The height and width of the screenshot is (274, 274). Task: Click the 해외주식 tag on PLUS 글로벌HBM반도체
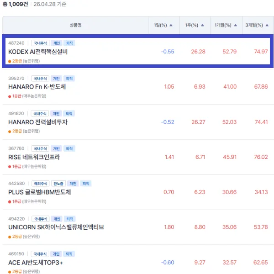point(41,184)
